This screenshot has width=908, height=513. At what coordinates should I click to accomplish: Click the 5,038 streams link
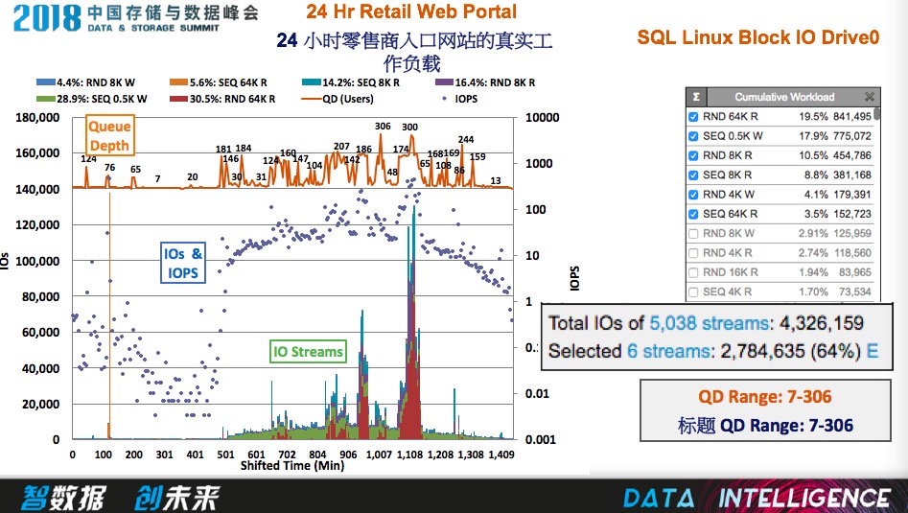click(x=710, y=323)
